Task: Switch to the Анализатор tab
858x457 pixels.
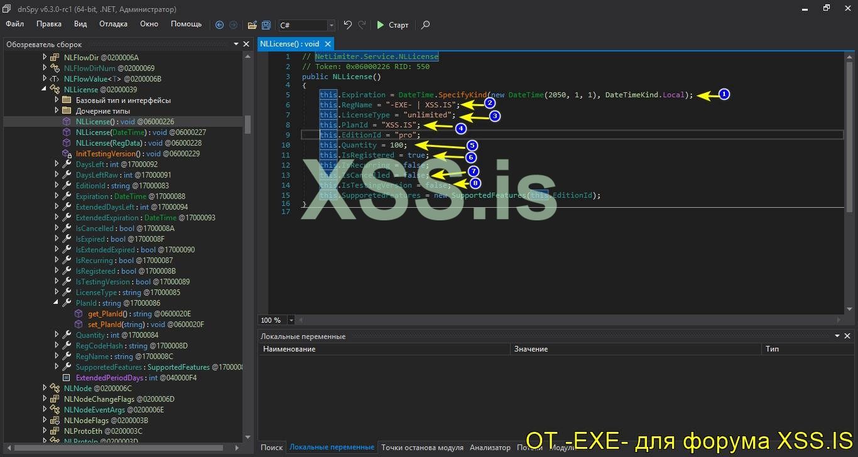Action: 490,448
